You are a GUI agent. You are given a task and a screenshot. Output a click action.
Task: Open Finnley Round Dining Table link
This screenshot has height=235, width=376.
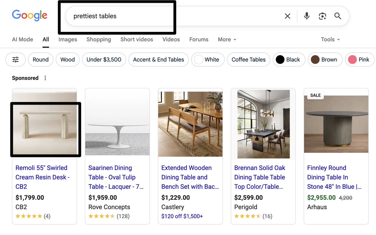point(334,177)
